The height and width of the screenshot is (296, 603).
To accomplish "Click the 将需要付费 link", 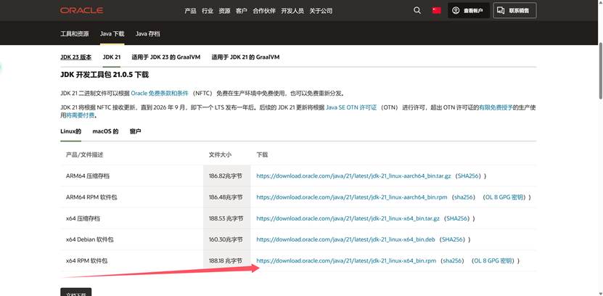I will pyautogui.click(x=80, y=115).
